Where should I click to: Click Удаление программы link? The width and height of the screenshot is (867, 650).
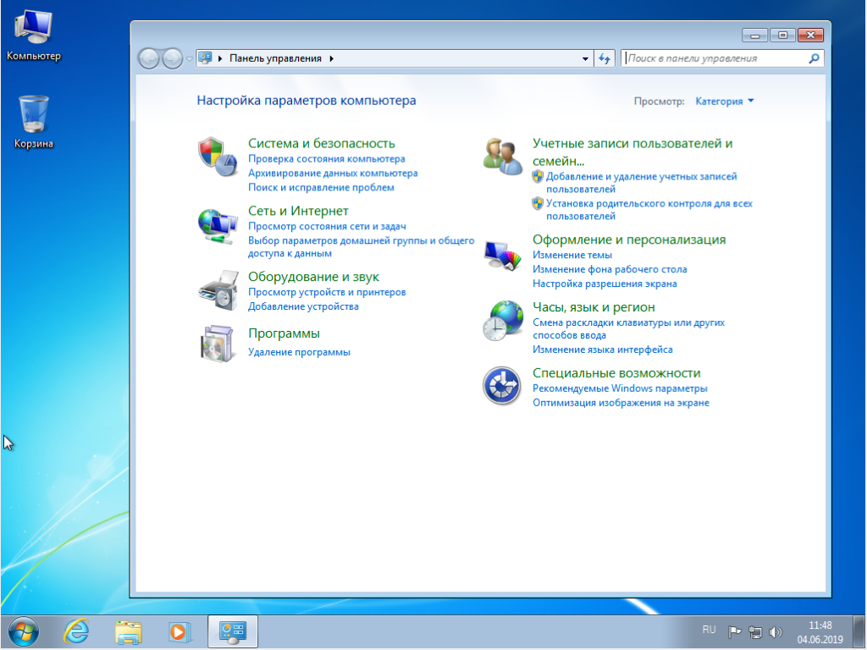pos(299,353)
